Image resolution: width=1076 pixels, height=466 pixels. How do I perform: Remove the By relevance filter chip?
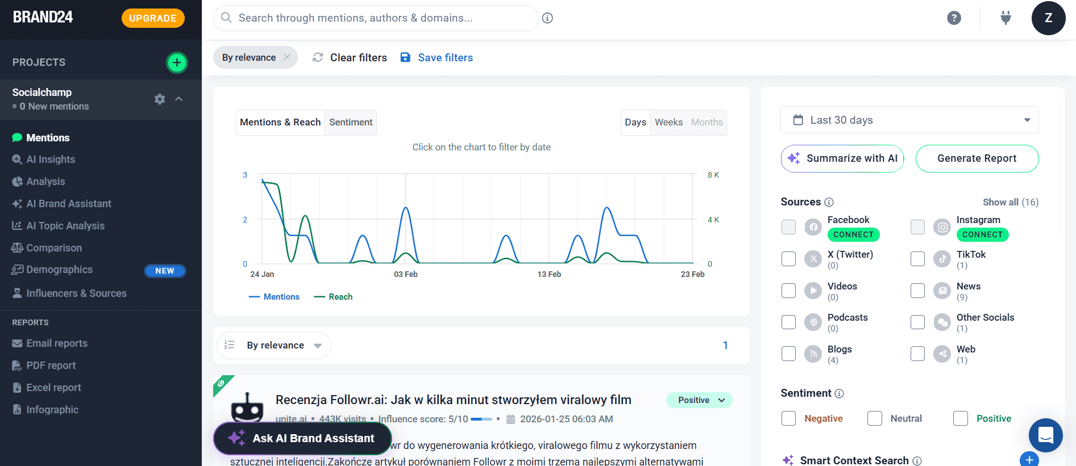(x=287, y=57)
